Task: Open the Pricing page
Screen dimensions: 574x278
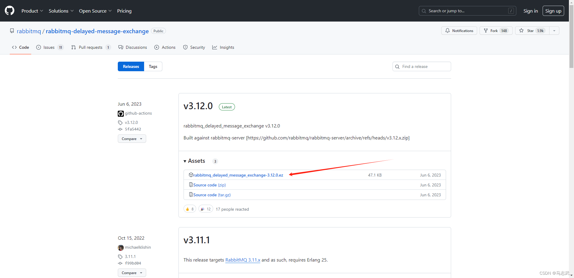Action: [124, 11]
